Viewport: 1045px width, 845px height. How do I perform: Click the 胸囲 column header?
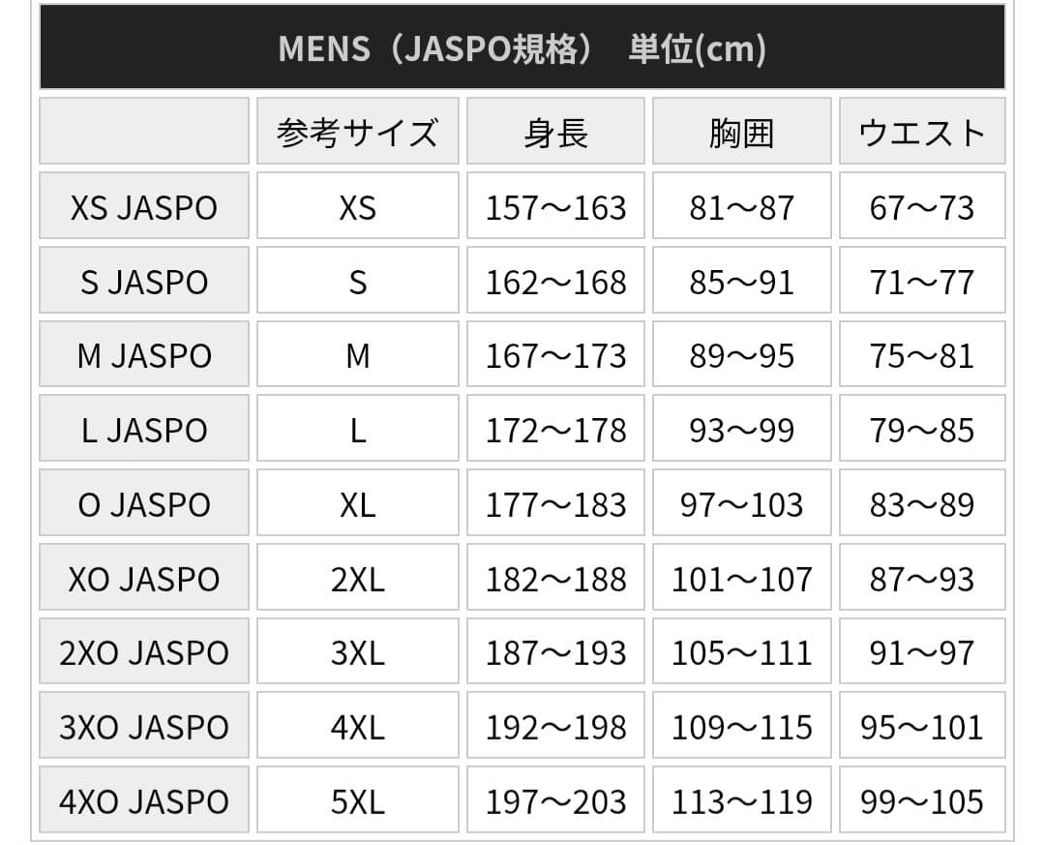[x=742, y=131]
